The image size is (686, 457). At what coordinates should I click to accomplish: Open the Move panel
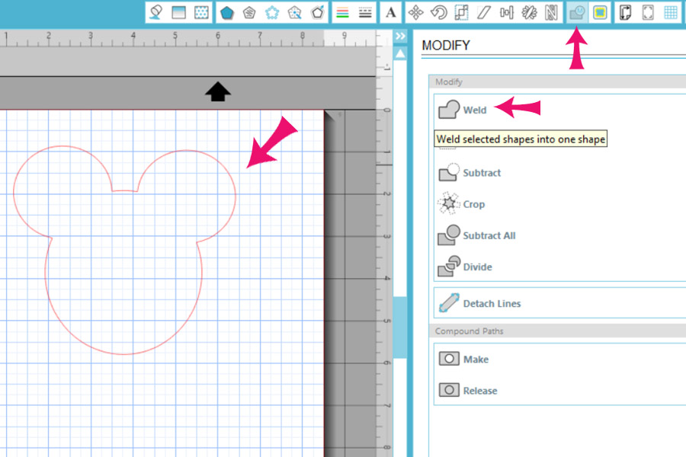point(415,12)
